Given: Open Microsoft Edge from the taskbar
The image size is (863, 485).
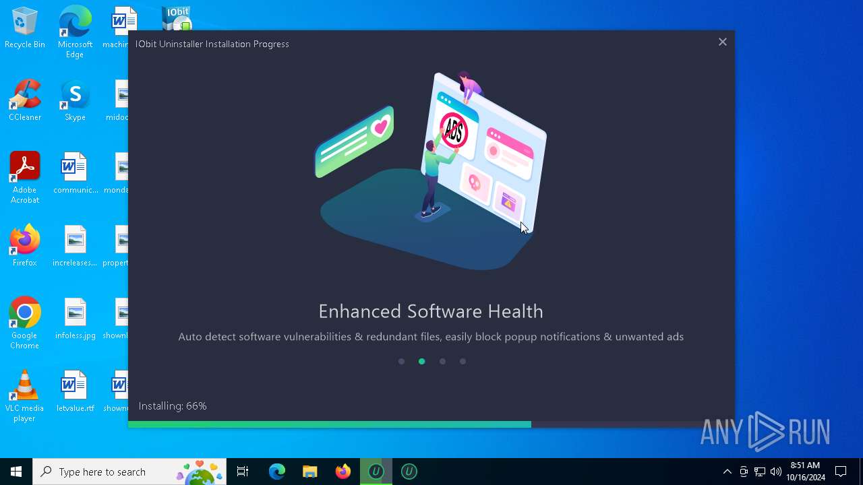Looking at the screenshot, I should (277, 472).
